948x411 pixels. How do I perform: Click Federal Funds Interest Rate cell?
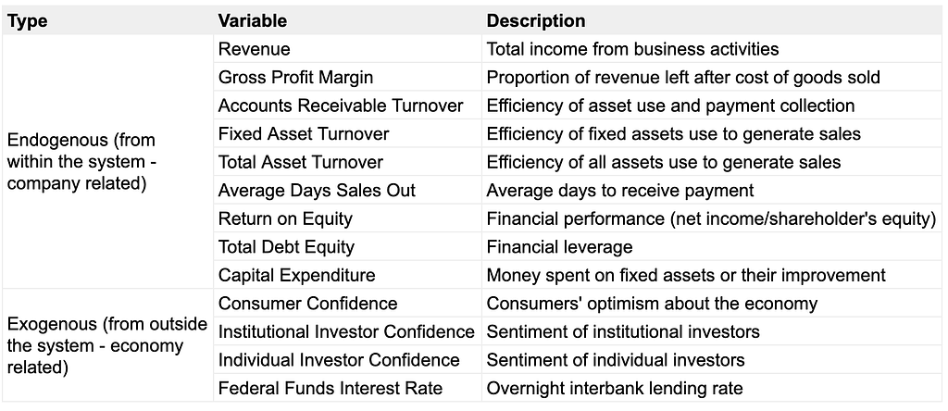(x=348, y=388)
